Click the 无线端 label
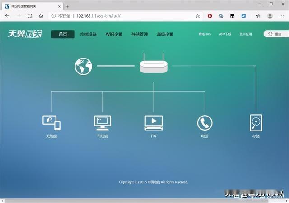The height and width of the screenshot is (203, 289). 51,136
